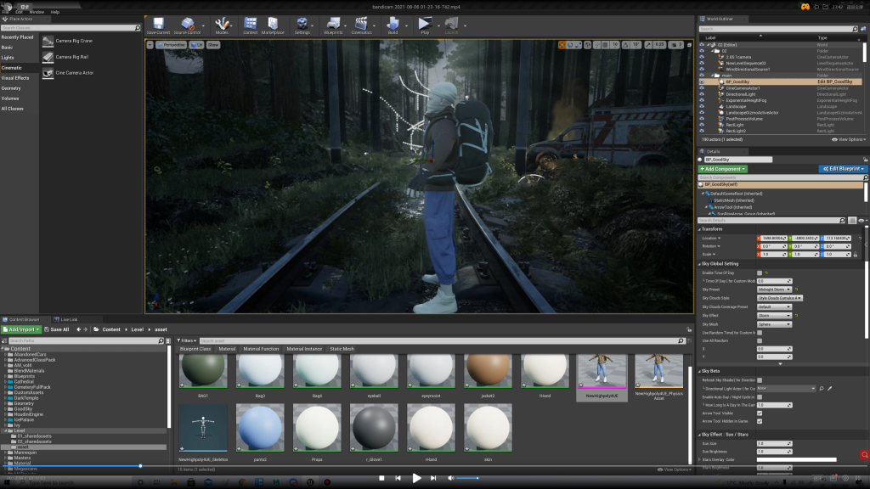870x489 pixels.
Task: Select the Camera Rig Crane actor
Action: (67, 41)
